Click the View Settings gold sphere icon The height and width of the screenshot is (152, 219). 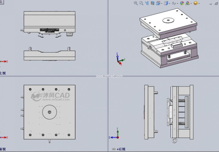[x=195, y=3]
